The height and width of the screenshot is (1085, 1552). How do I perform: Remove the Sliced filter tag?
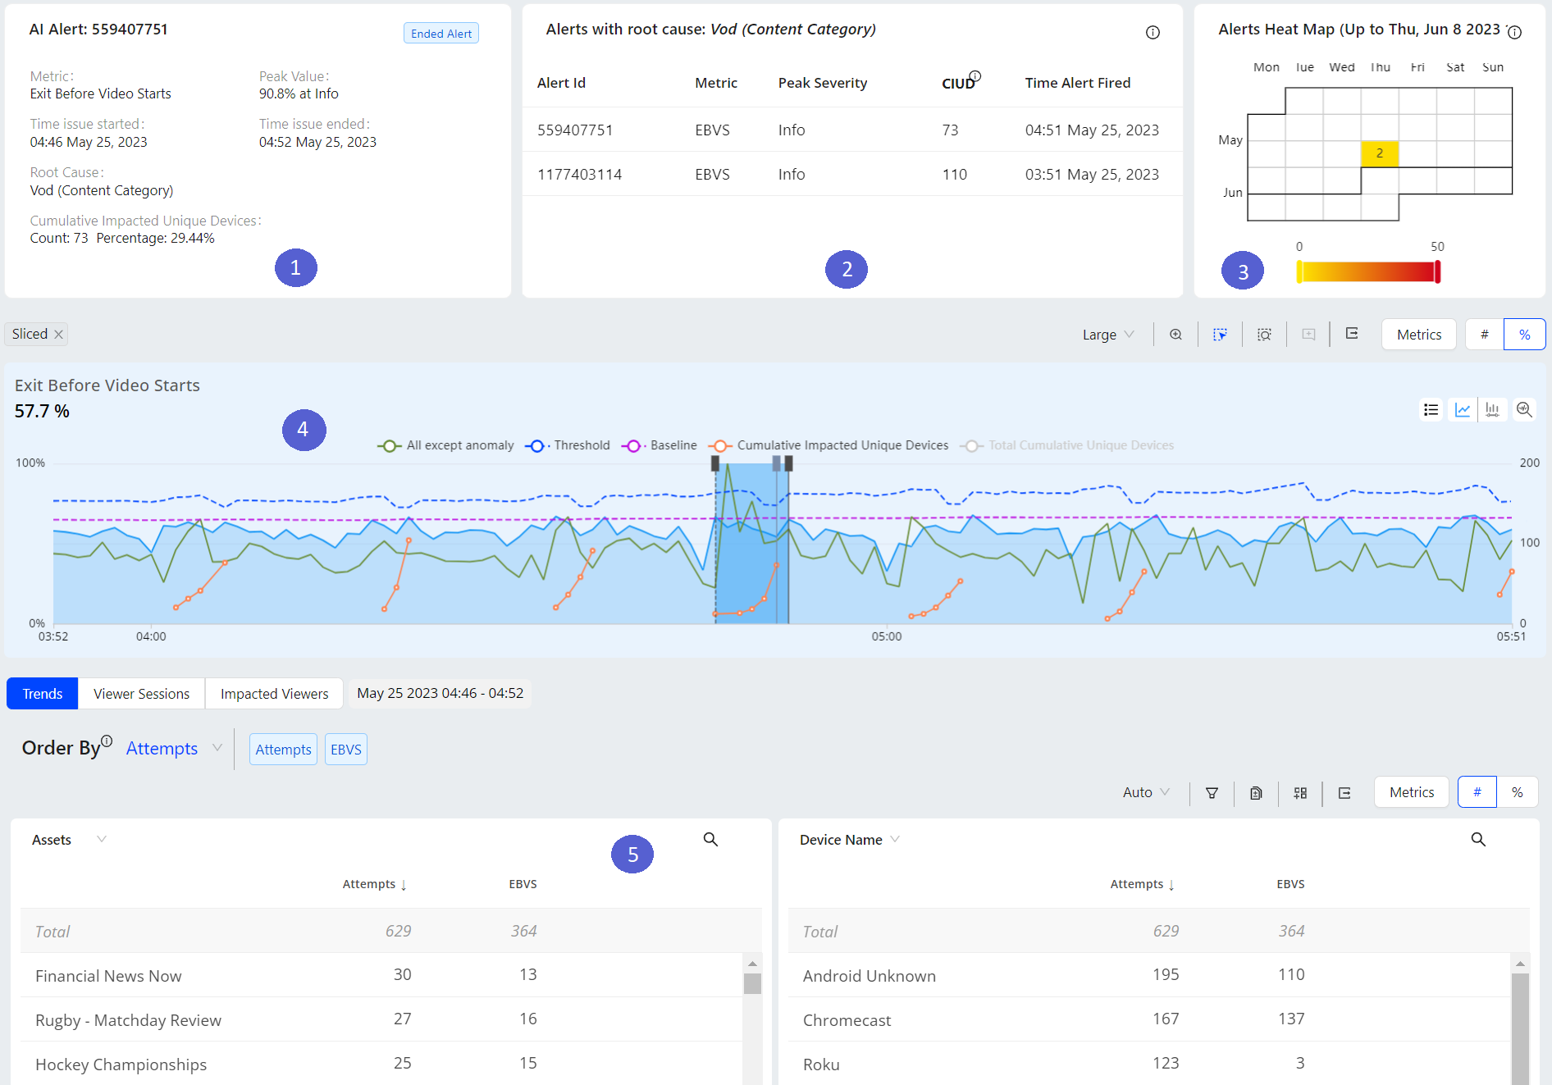[x=58, y=335]
